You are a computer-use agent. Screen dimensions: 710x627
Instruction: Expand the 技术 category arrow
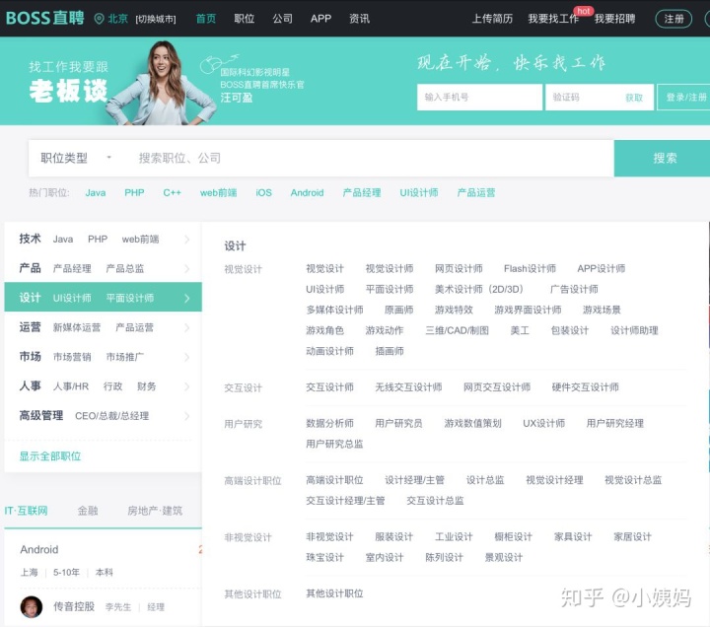(x=187, y=239)
